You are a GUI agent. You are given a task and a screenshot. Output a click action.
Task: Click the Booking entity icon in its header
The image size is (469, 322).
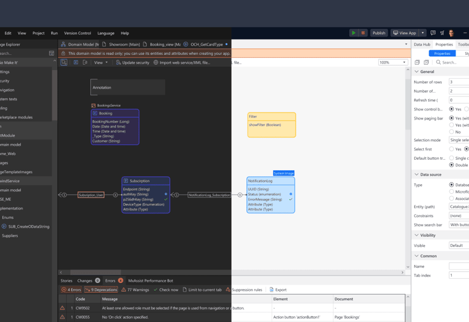coord(95,113)
